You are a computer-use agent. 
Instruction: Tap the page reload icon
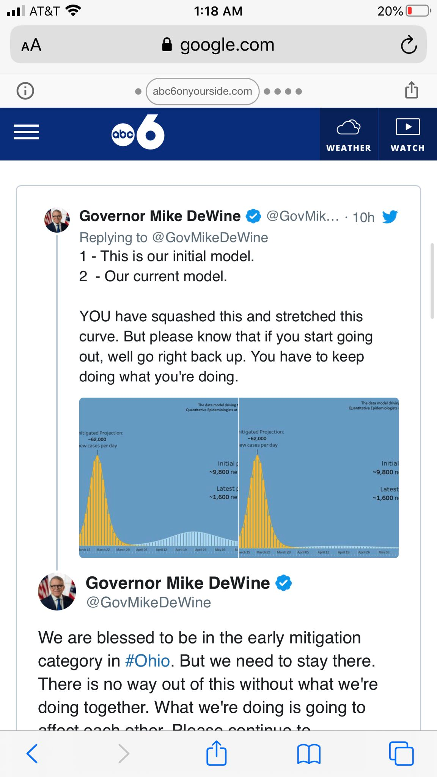coord(409,45)
